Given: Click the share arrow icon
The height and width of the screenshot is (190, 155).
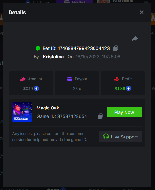Looking at the screenshot, I should pos(135,39).
